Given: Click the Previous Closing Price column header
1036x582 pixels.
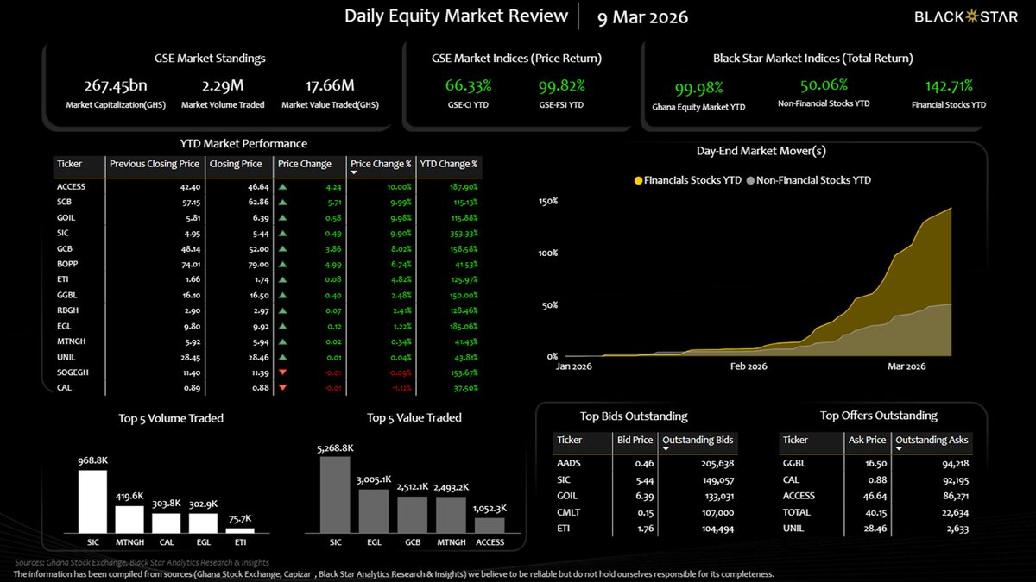Looking at the screenshot, I should point(155,164).
